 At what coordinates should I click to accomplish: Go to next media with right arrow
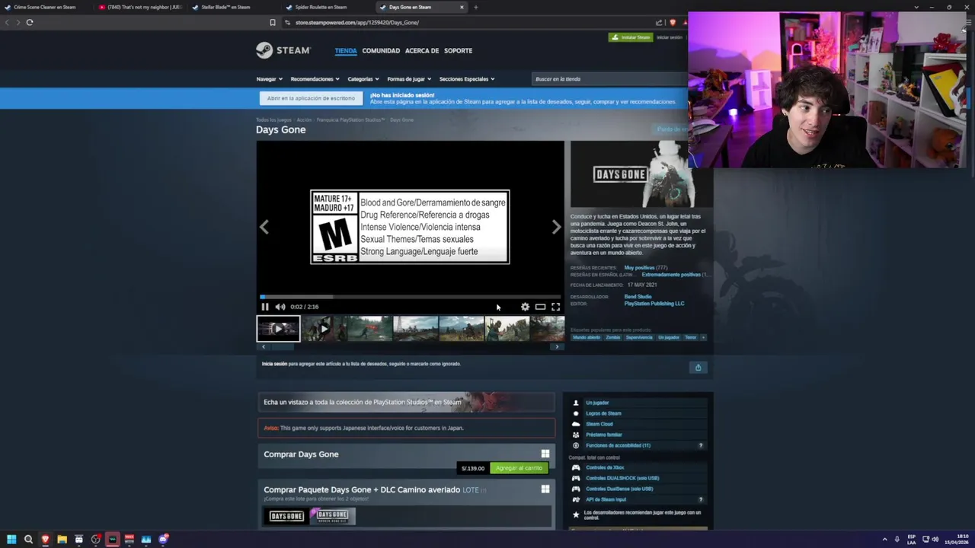pos(556,227)
